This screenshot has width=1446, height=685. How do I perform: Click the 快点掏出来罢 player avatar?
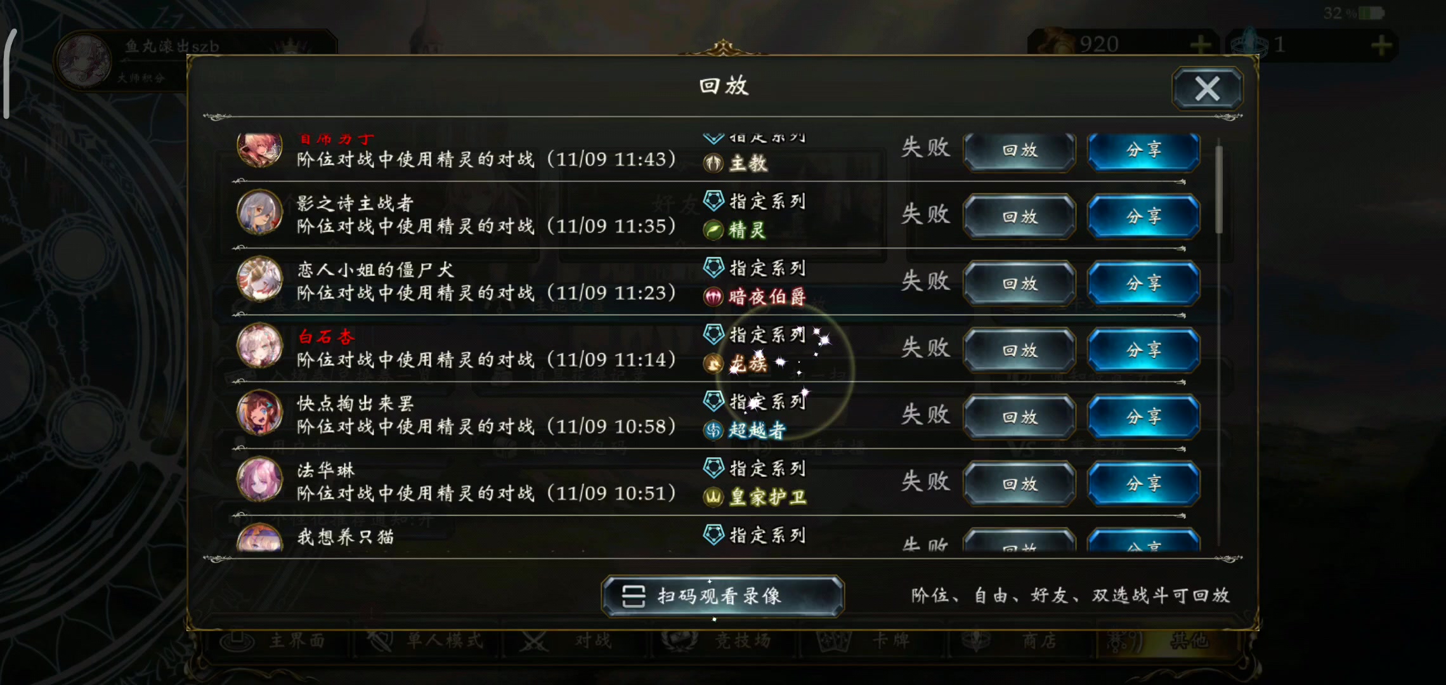pyautogui.click(x=259, y=413)
